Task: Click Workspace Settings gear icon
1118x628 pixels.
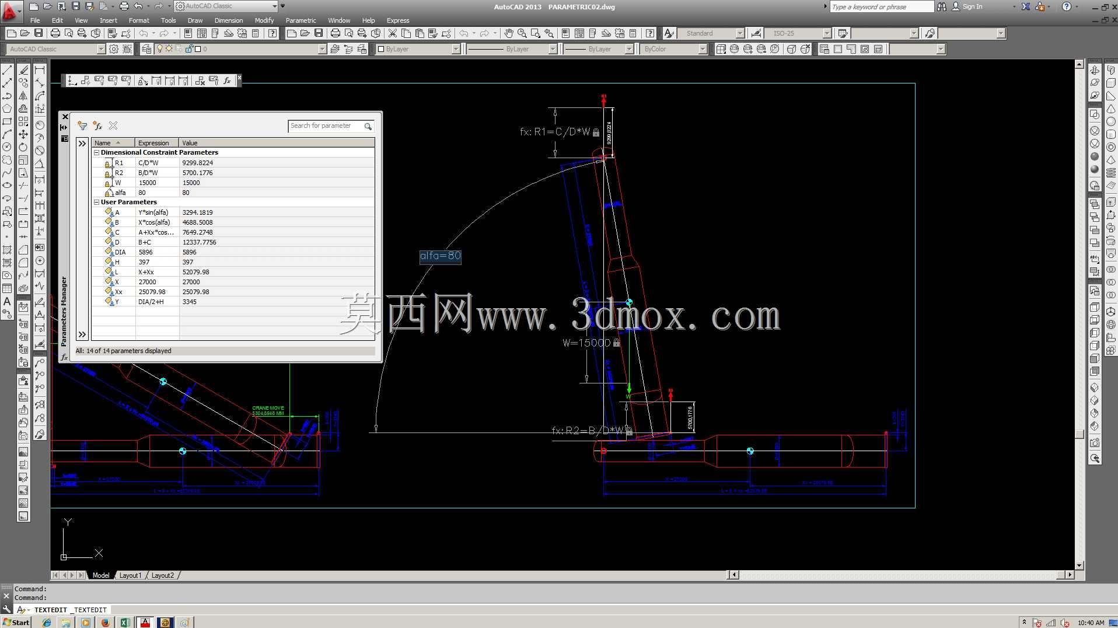Action: click(114, 49)
